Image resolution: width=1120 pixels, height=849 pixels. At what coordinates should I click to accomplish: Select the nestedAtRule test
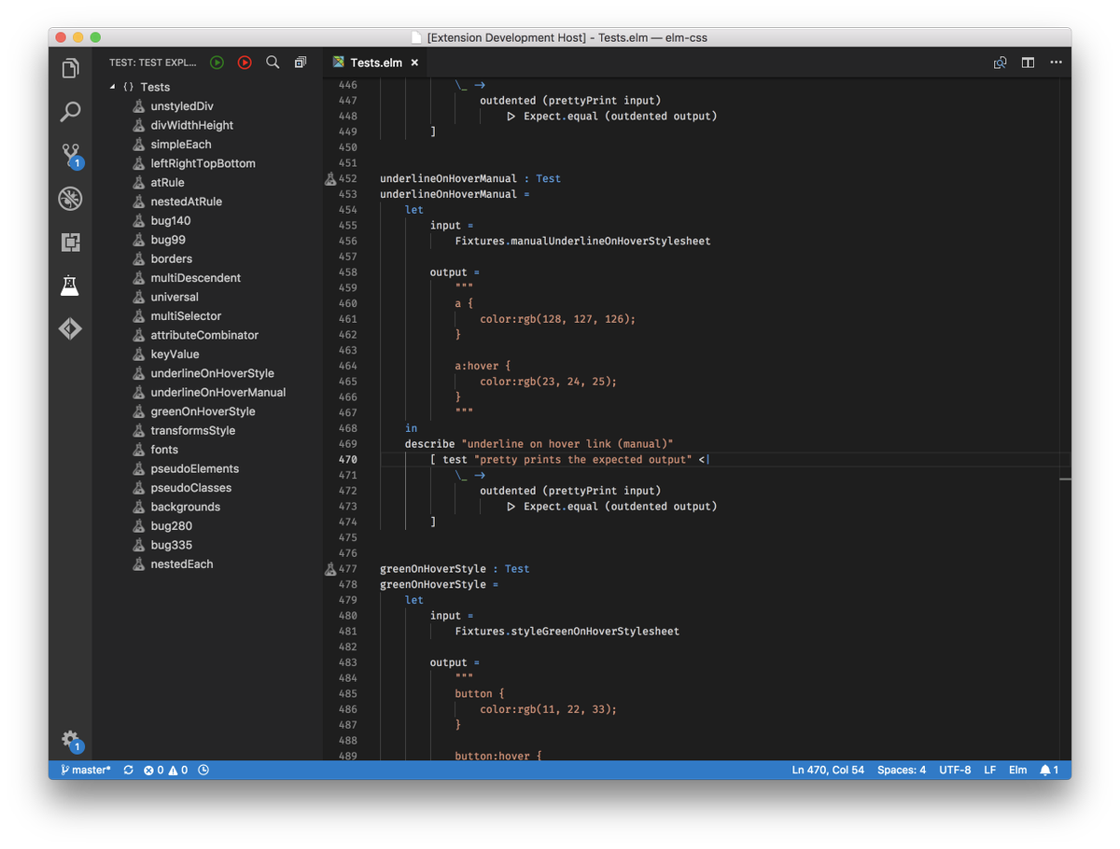tap(186, 202)
